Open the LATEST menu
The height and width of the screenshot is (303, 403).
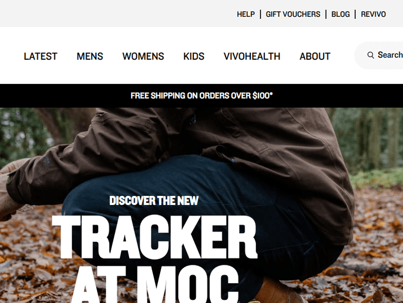point(40,57)
